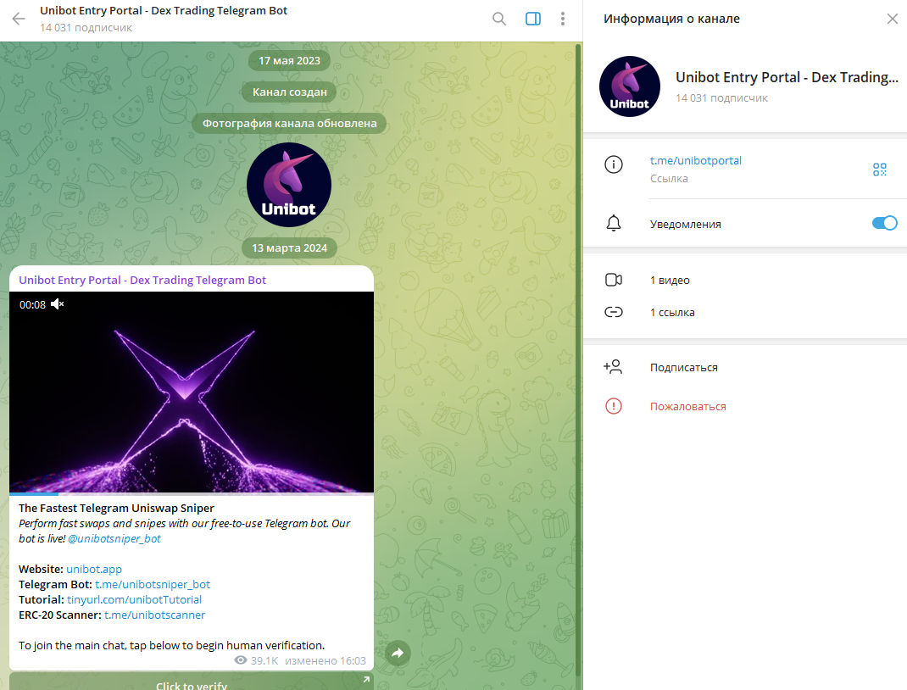Open the channel QR code icon
907x690 pixels.
(879, 170)
